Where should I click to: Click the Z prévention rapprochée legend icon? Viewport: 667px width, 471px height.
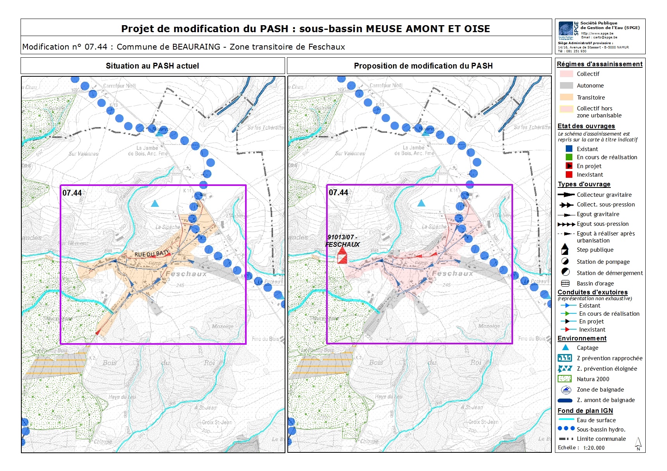tap(565, 358)
